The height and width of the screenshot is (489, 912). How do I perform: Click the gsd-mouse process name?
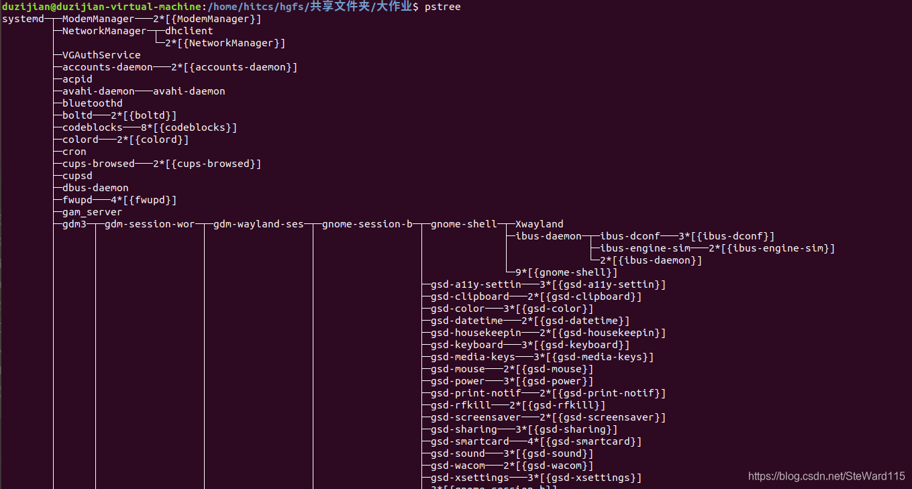point(458,369)
